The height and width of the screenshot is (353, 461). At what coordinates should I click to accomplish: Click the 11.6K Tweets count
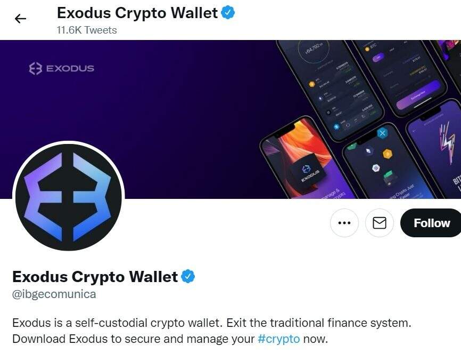[x=87, y=30]
